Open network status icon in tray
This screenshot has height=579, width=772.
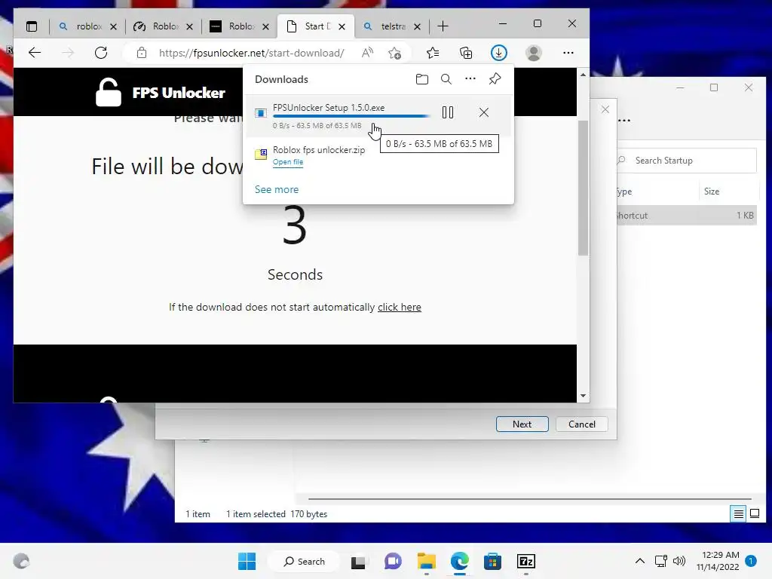[x=660, y=561]
